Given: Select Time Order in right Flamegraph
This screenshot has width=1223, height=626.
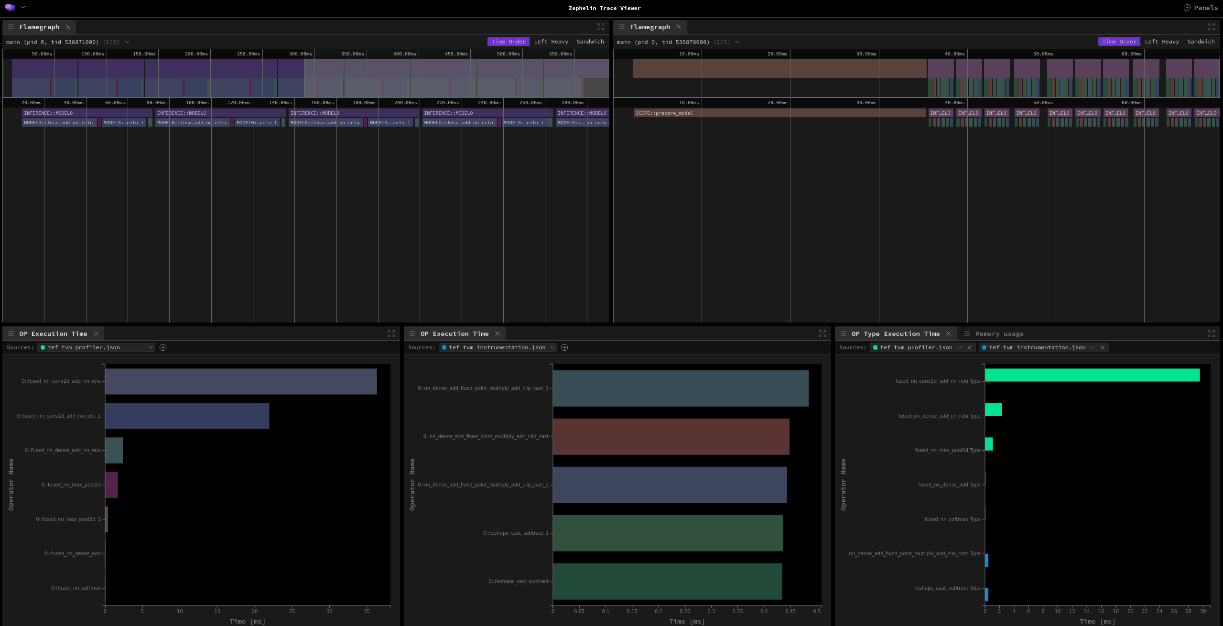Looking at the screenshot, I should 1119,42.
